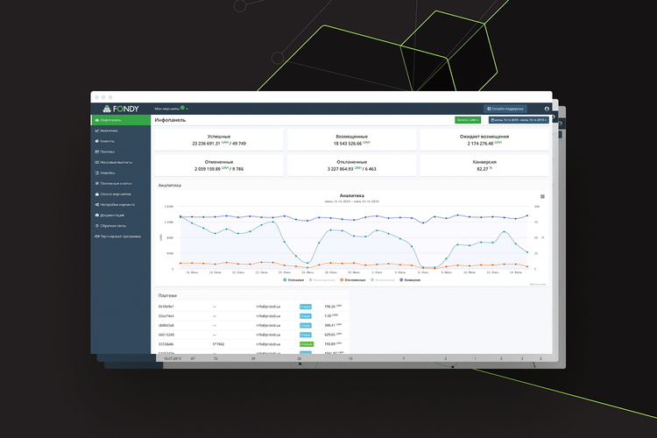The width and height of the screenshot is (657, 438).
Task: Click the Клиенты icon in sidebar
Action: (x=96, y=141)
